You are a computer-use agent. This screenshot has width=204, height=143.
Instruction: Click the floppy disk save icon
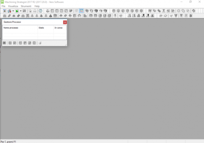pyautogui.click(x=24, y=11)
